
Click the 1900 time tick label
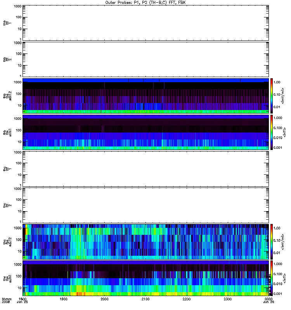point(64,299)
